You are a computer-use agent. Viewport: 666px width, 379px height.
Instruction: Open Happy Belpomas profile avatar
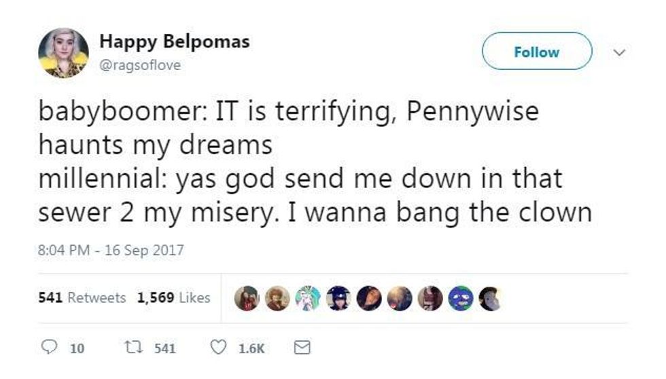63,53
